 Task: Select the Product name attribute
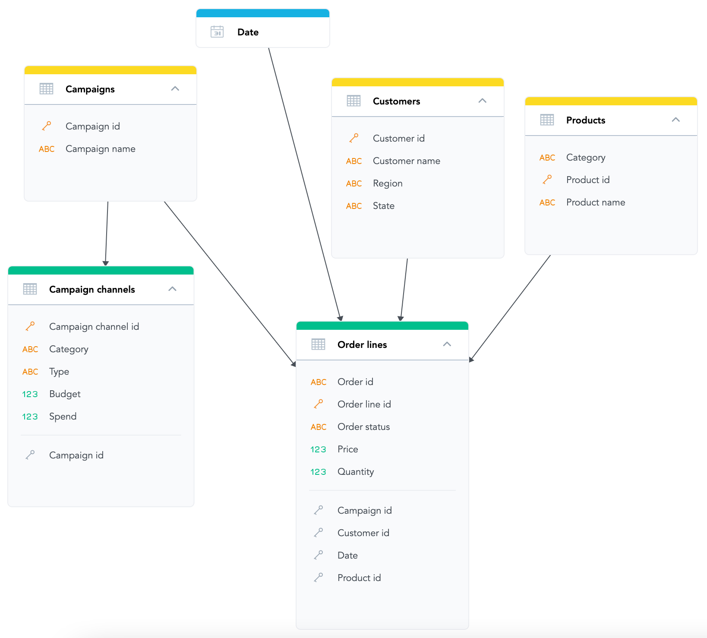click(x=595, y=202)
